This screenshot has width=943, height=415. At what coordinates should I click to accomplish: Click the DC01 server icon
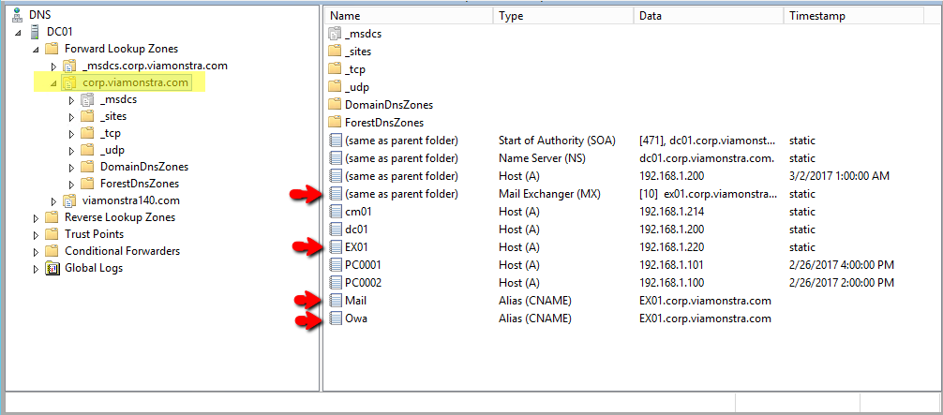tap(36, 32)
